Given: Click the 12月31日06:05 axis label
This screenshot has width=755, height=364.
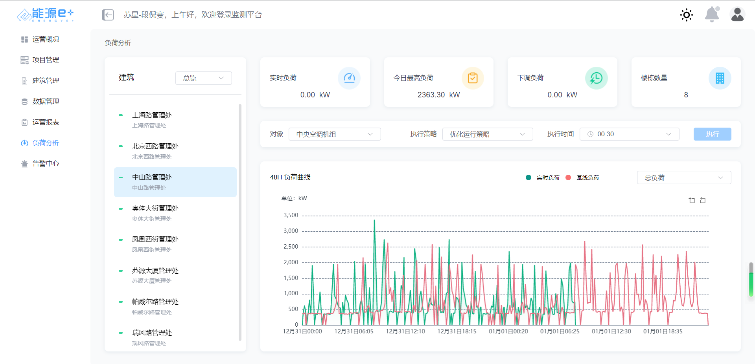Looking at the screenshot, I should [354, 331].
